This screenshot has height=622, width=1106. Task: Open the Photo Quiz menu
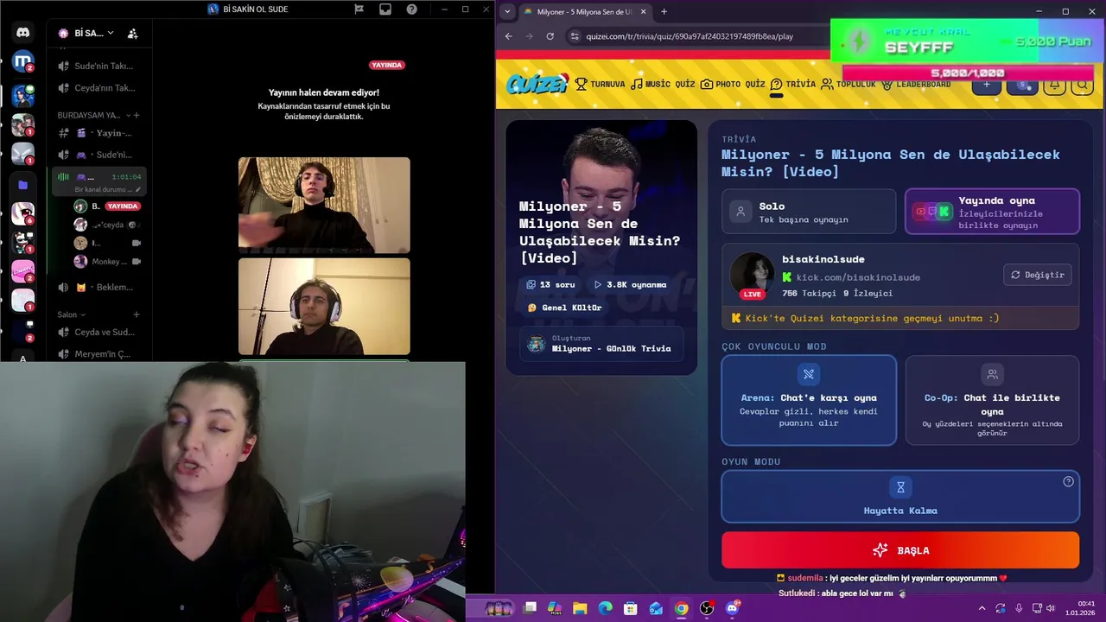click(733, 84)
